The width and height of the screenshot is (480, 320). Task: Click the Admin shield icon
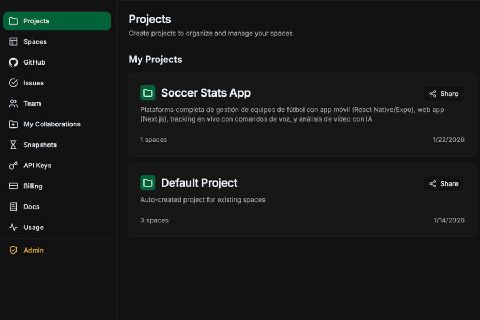[x=13, y=250]
